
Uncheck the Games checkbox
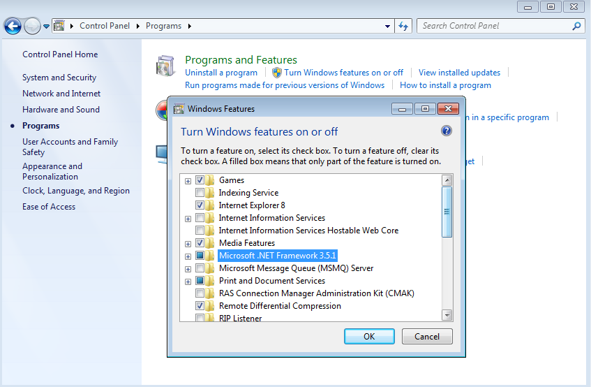(200, 180)
